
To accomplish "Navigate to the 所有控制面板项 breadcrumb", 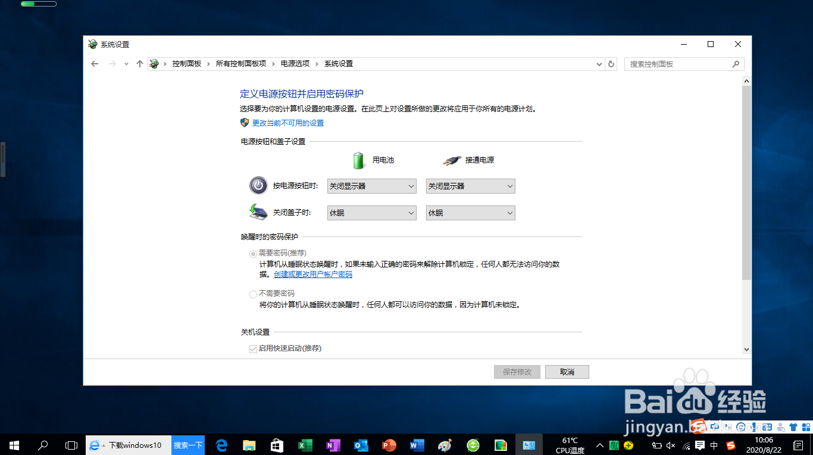I will pyautogui.click(x=240, y=64).
